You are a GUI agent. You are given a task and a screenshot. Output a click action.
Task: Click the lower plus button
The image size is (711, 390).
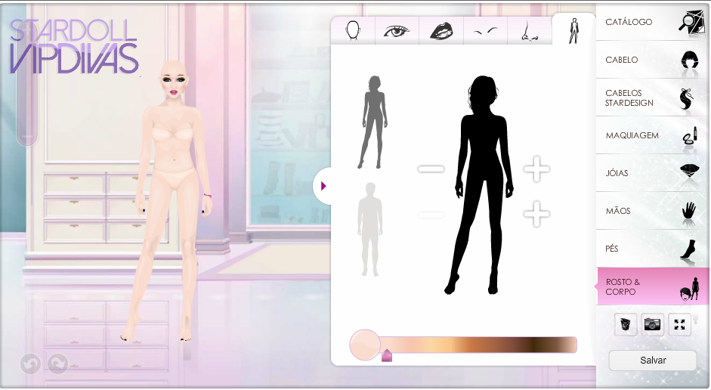(x=537, y=214)
